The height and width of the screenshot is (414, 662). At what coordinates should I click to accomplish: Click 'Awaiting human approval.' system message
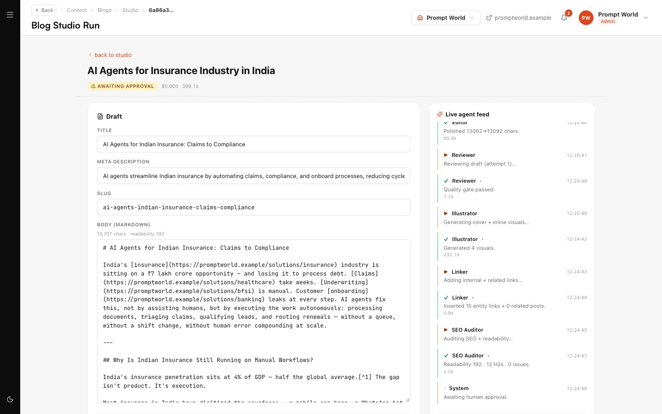pos(475,397)
